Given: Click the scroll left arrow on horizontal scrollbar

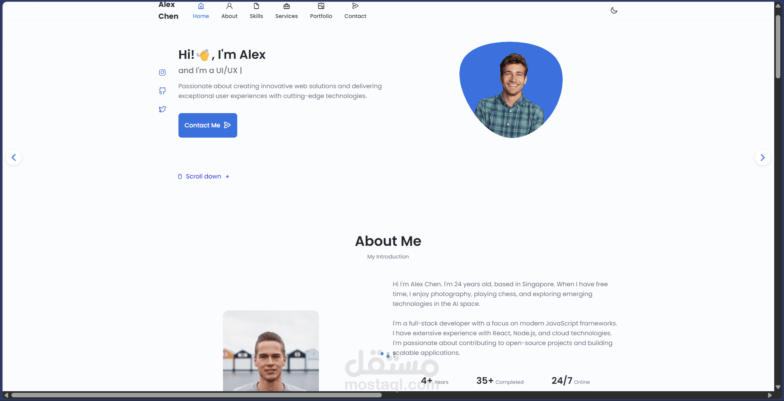Looking at the screenshot, I should pos(6,395).
